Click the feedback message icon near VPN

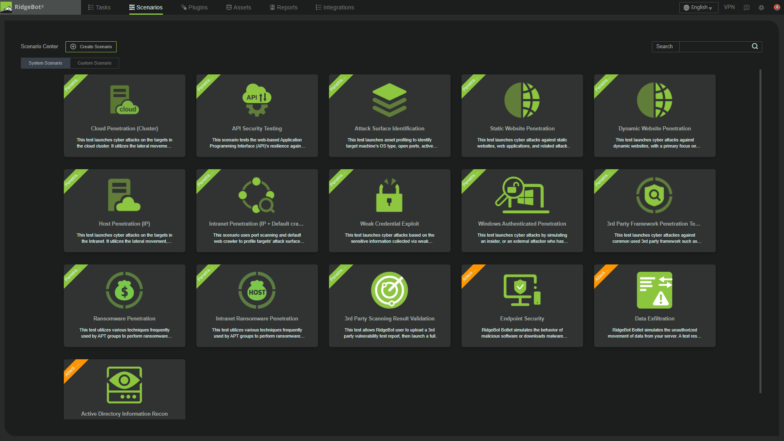click(747, 7)
